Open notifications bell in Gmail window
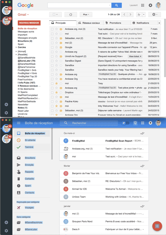 coord(150,5)
